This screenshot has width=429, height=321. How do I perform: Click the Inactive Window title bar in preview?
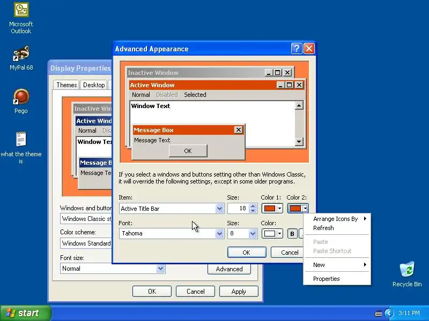tap(196, 73)
